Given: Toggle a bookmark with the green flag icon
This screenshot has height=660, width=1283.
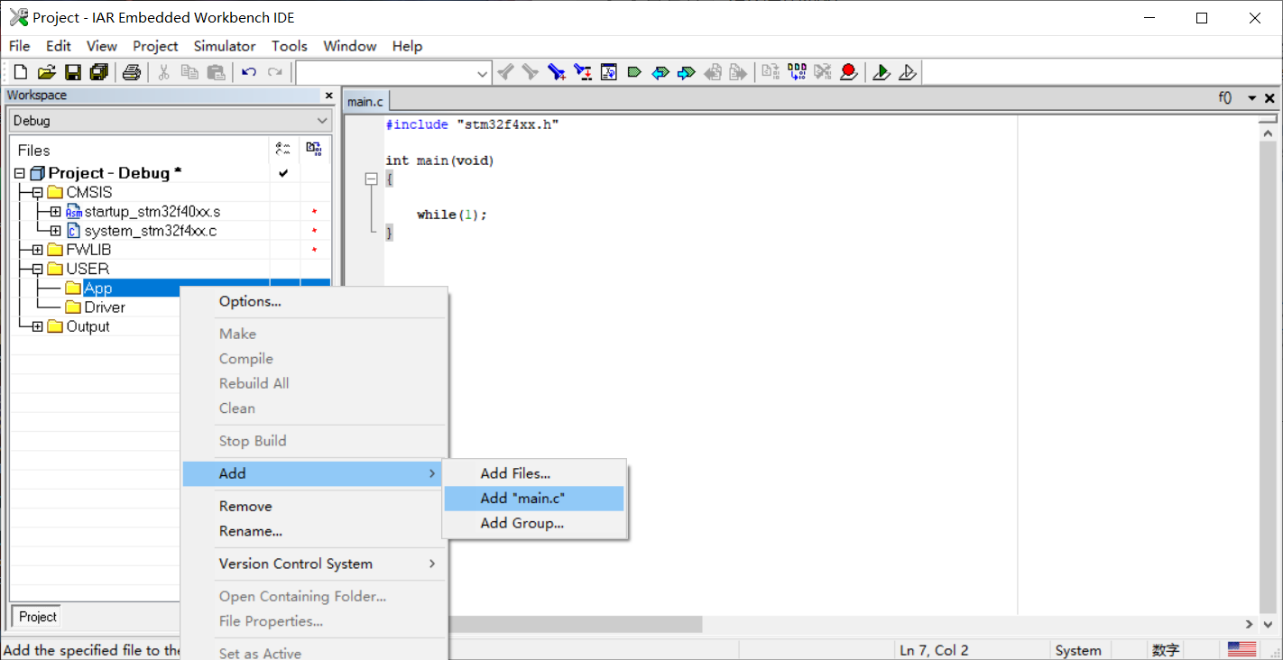Looking at the screenshot, I should (x=634, y=72).
